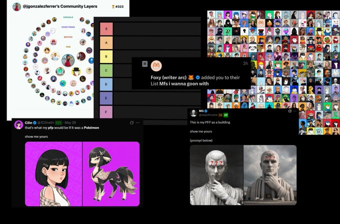Click the fox emoji after Foxy (writer arc)
This screenshot has width=340, height=224.
pyautogui.click(x=191, y=77)
